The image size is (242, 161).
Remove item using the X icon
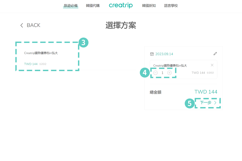212,65
